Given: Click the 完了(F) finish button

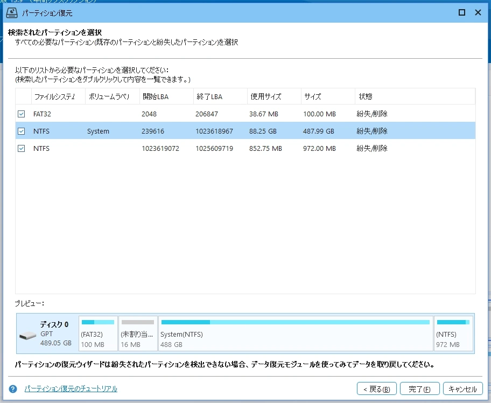Looking at the screenshot, I should [x=419, y=389].
